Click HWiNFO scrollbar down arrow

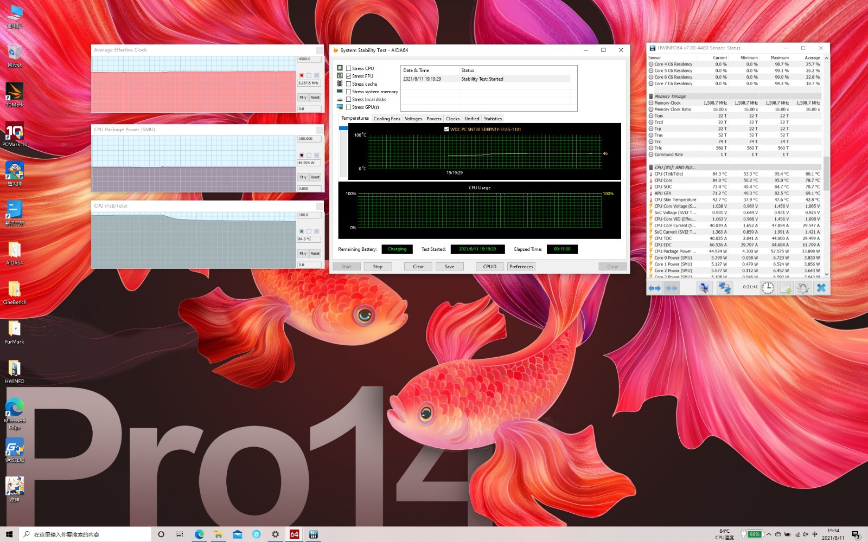826,274
